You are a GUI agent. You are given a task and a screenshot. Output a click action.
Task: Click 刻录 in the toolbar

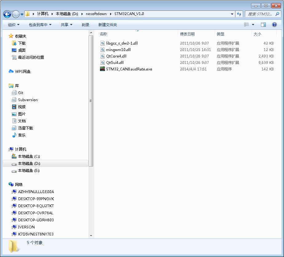(86, 25)
